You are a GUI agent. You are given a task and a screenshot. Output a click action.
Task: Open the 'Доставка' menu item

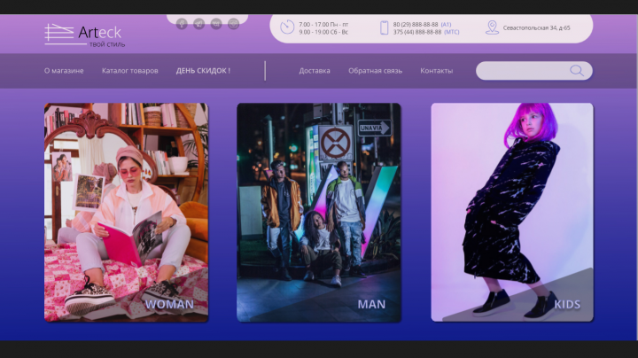(x=315, y=71)
